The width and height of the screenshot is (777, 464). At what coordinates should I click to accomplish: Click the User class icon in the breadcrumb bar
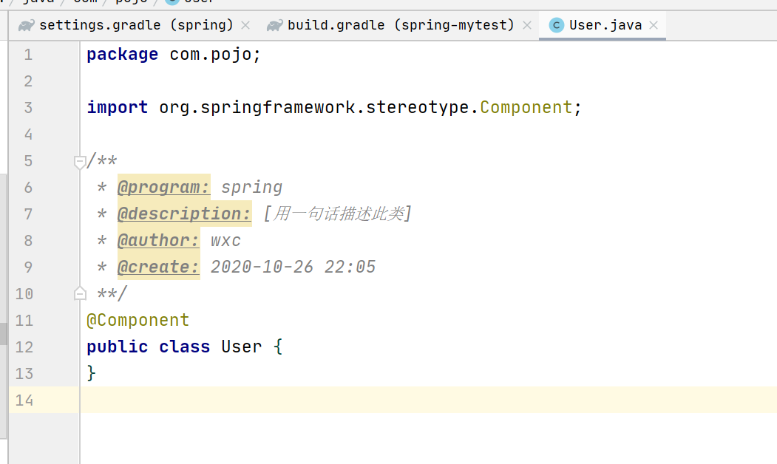click(x=171, y=2)
